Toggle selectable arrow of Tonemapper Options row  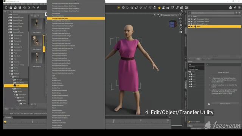click(192, 19)
